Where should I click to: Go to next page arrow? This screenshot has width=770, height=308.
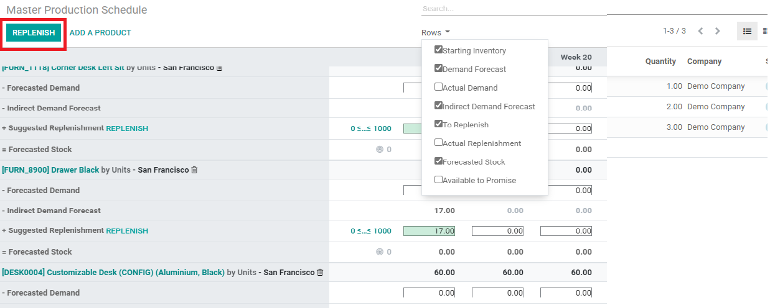pos(718,31)
